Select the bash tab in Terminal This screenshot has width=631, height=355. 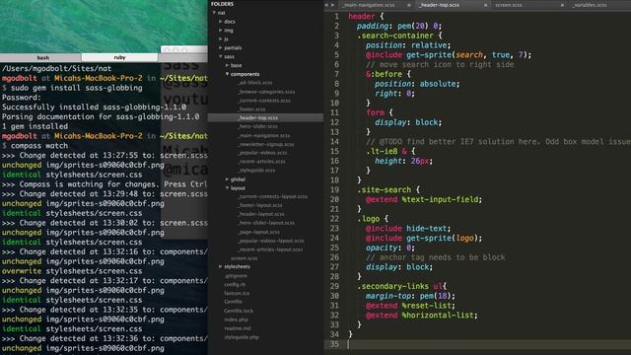[x=42, y=57]
